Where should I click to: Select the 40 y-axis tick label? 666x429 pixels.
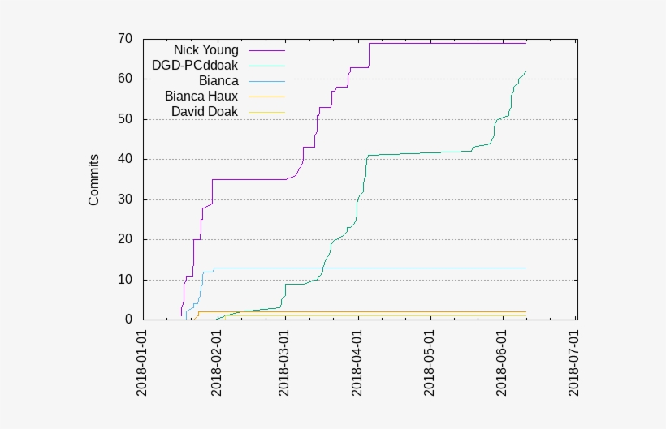(124, 159)
